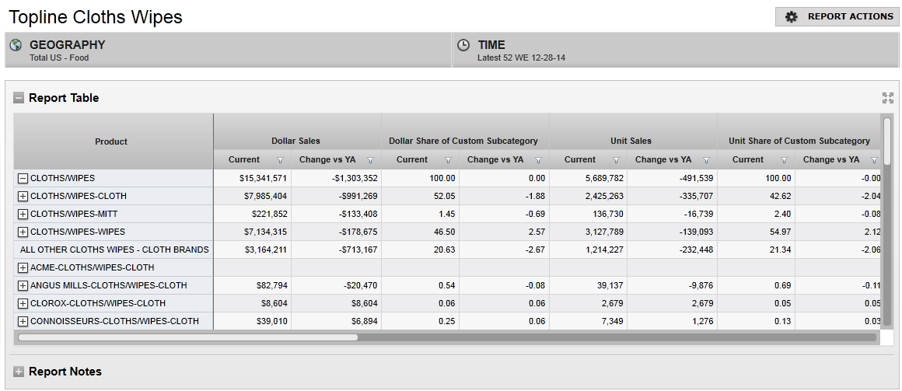Expand the CLOROX-CLOTHS/WIPES-CLOTH row
The image size is (902, 391).
click(x=23, y=303)
